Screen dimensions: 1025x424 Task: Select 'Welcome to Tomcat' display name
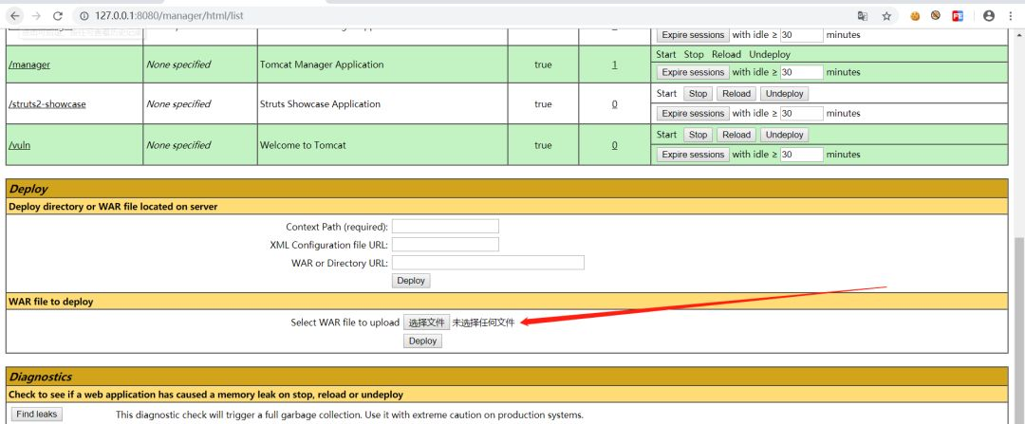point(303,145)
